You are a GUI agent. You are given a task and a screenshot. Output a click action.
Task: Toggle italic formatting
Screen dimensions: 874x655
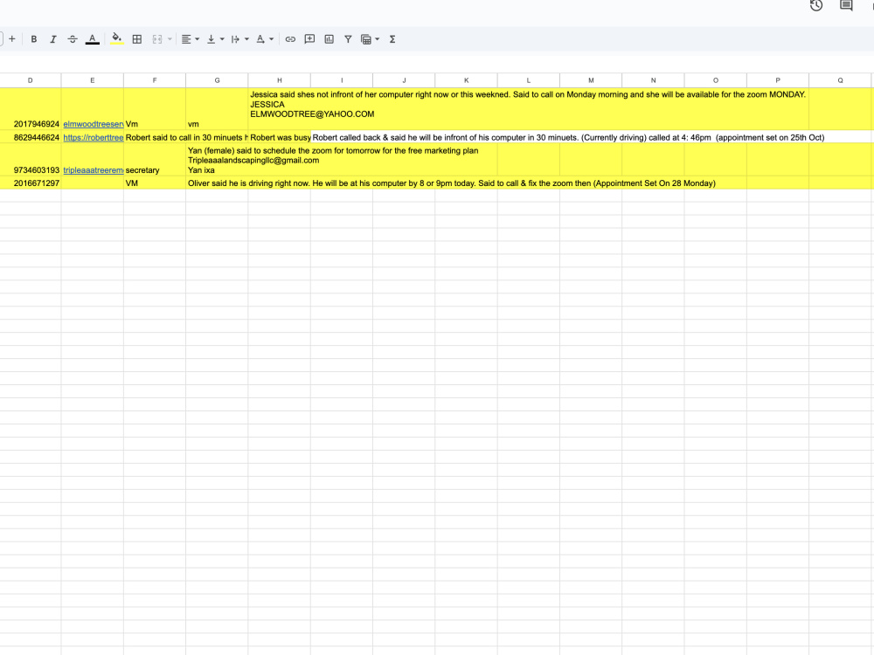pos(53,39)
